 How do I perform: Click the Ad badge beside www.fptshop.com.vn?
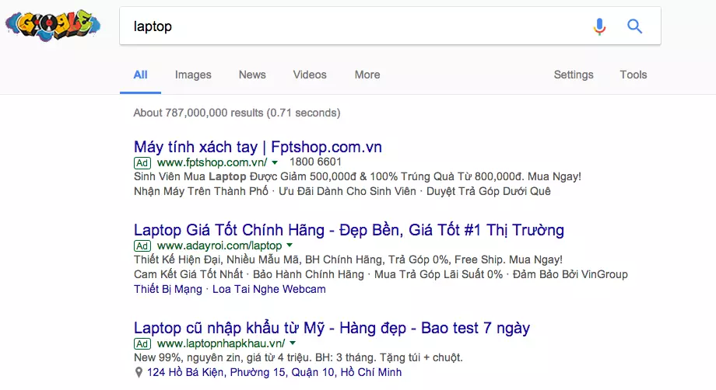pos(142,162)
